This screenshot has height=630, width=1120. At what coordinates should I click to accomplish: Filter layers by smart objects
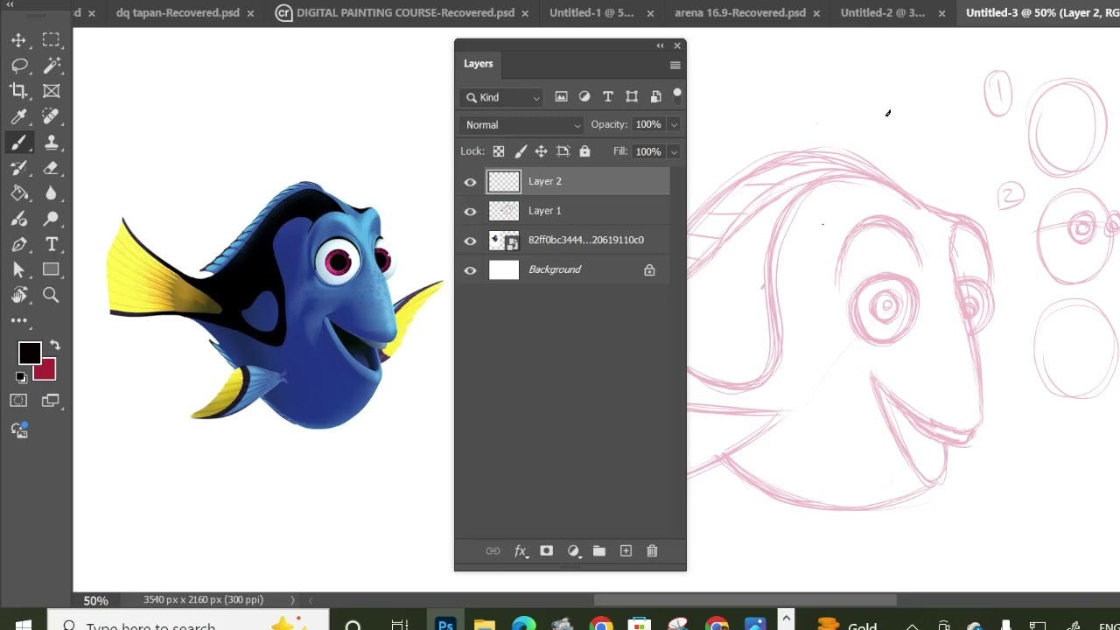(x=655, y=97)
